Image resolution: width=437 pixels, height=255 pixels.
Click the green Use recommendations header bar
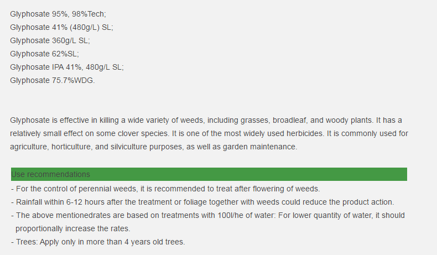click(x=209, y=174)
